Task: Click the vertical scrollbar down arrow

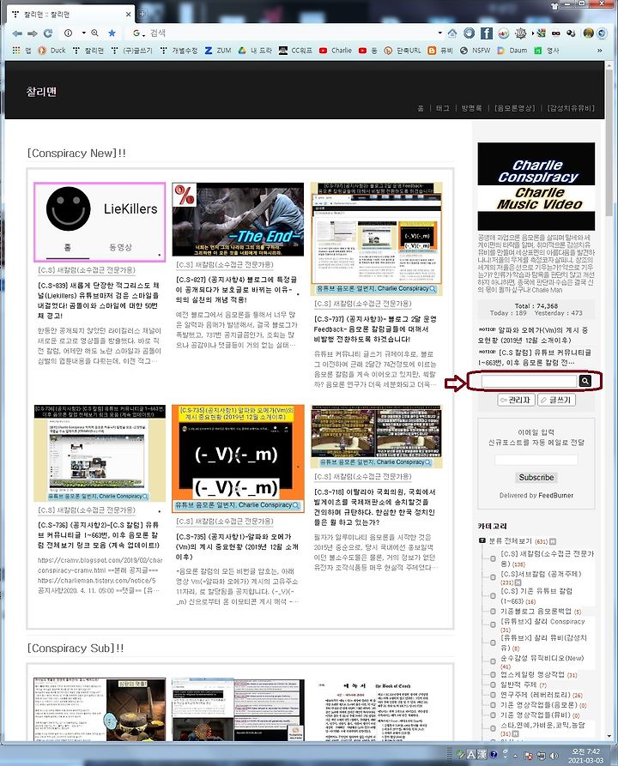Action: [609, 736]
